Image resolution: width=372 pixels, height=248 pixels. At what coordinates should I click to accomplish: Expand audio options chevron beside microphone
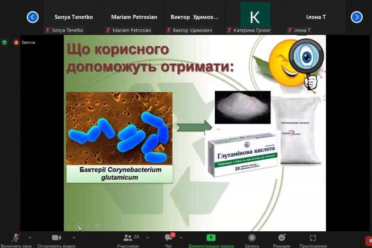click(x=30, y=237)
